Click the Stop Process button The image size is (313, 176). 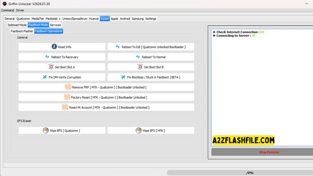click(x=262, y=152)
